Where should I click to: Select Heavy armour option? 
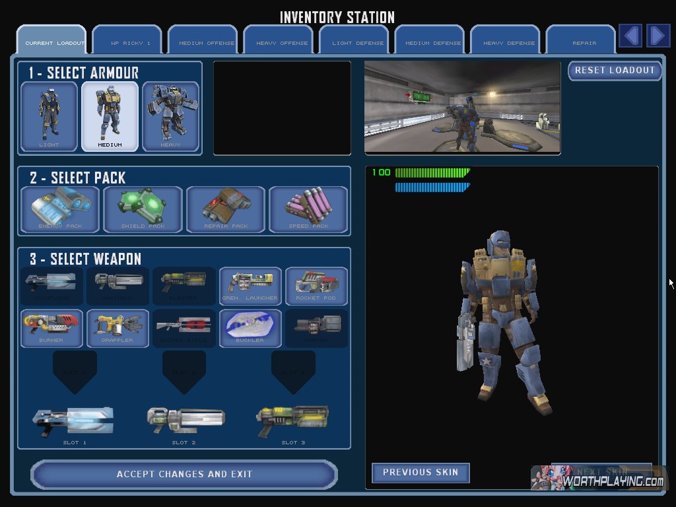(170, 116)
